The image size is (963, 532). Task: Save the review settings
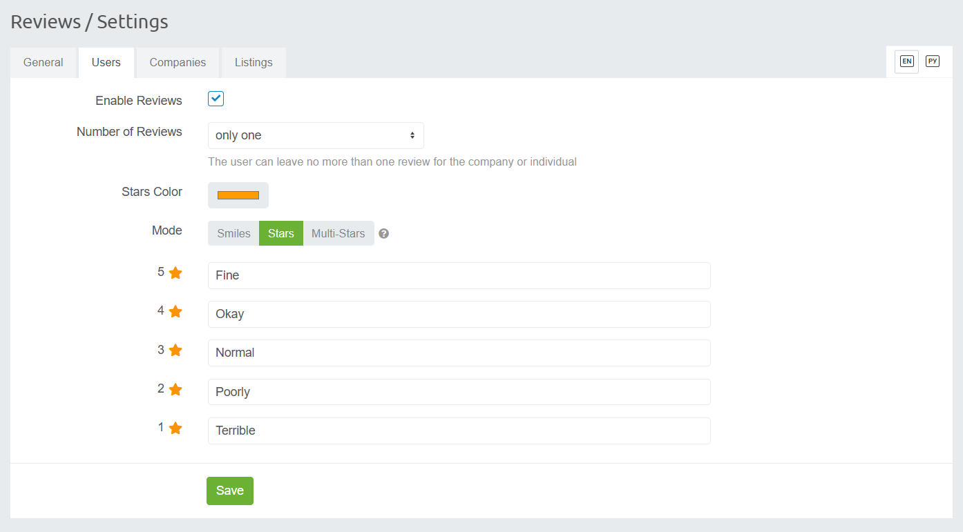tap(229, 491)
